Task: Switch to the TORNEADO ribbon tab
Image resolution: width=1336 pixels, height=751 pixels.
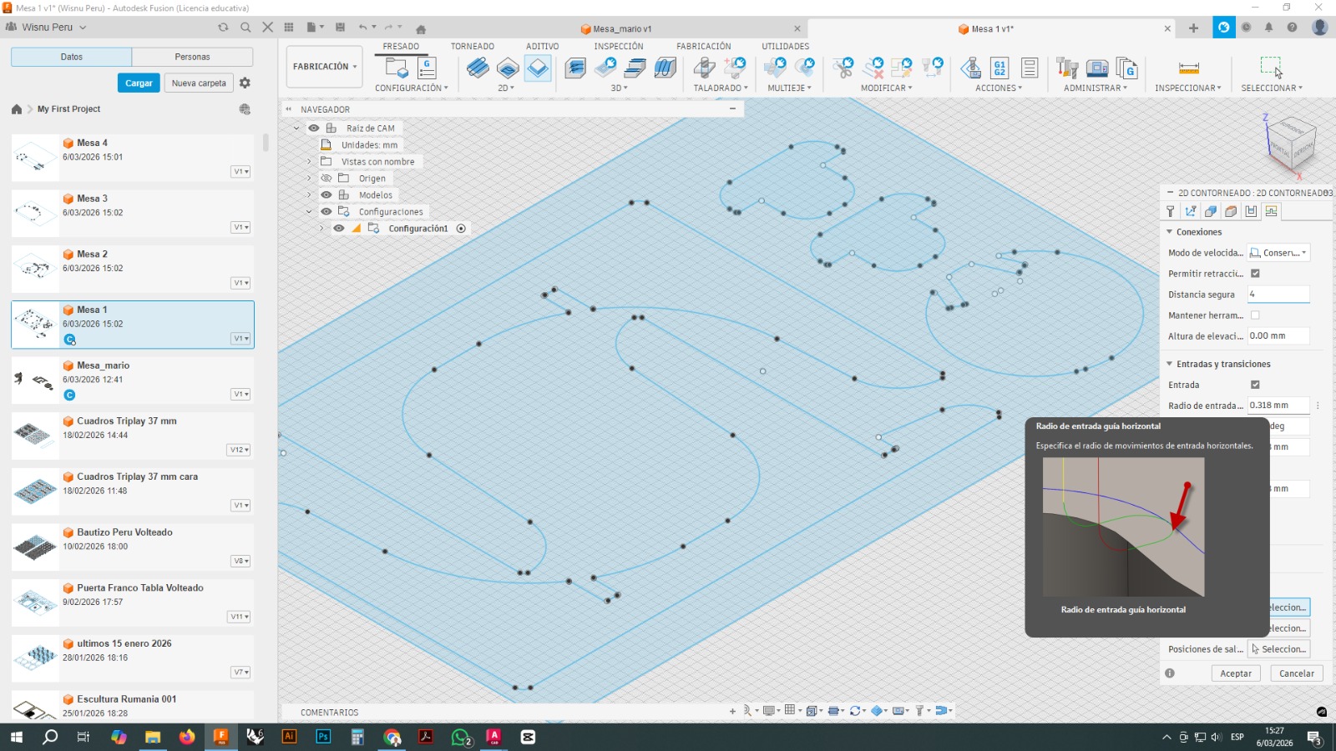Action: click(472, 46)
